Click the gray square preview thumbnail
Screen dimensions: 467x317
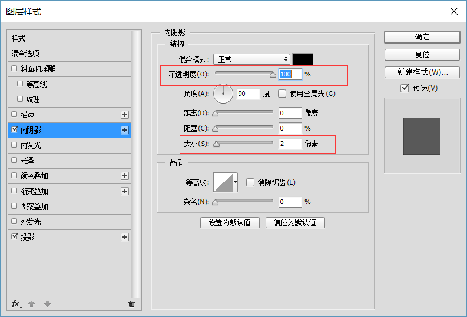422,136
